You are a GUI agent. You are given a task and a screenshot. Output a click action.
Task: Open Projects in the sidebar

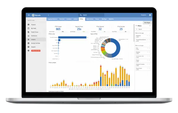(x=33, y=25)
